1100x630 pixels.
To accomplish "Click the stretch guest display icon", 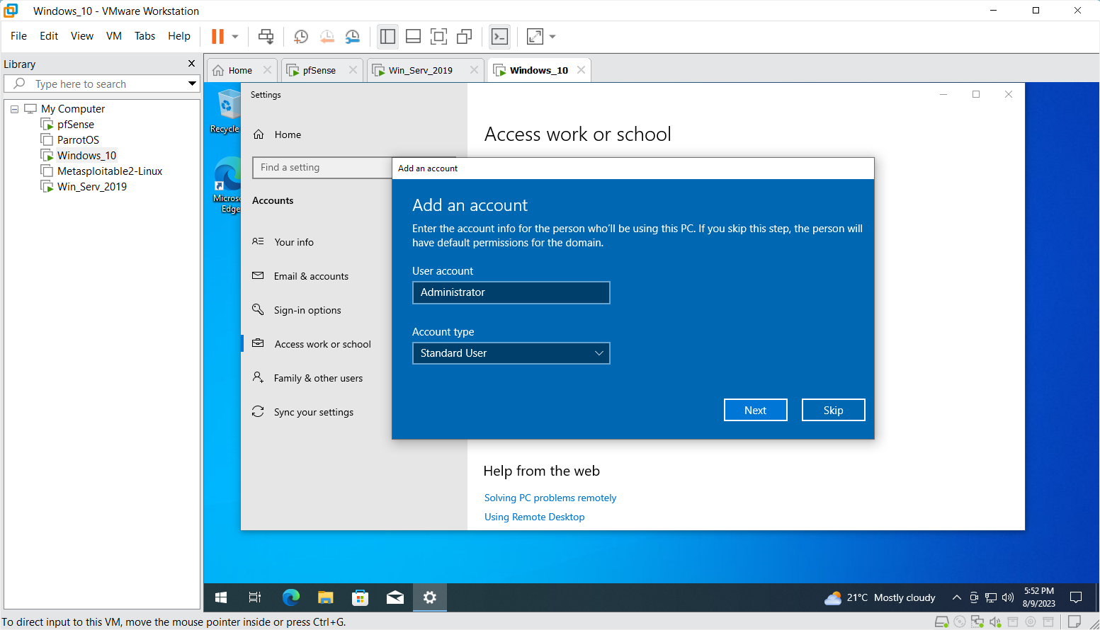I will pos(535,36).
